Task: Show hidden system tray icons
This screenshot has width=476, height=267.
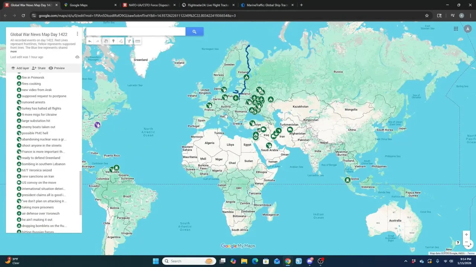Action: tap(406, 261)
